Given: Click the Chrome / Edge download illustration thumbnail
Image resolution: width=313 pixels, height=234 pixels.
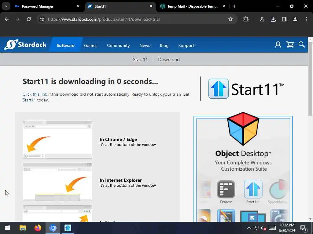Looking at the screenshot, I should 57,140.
